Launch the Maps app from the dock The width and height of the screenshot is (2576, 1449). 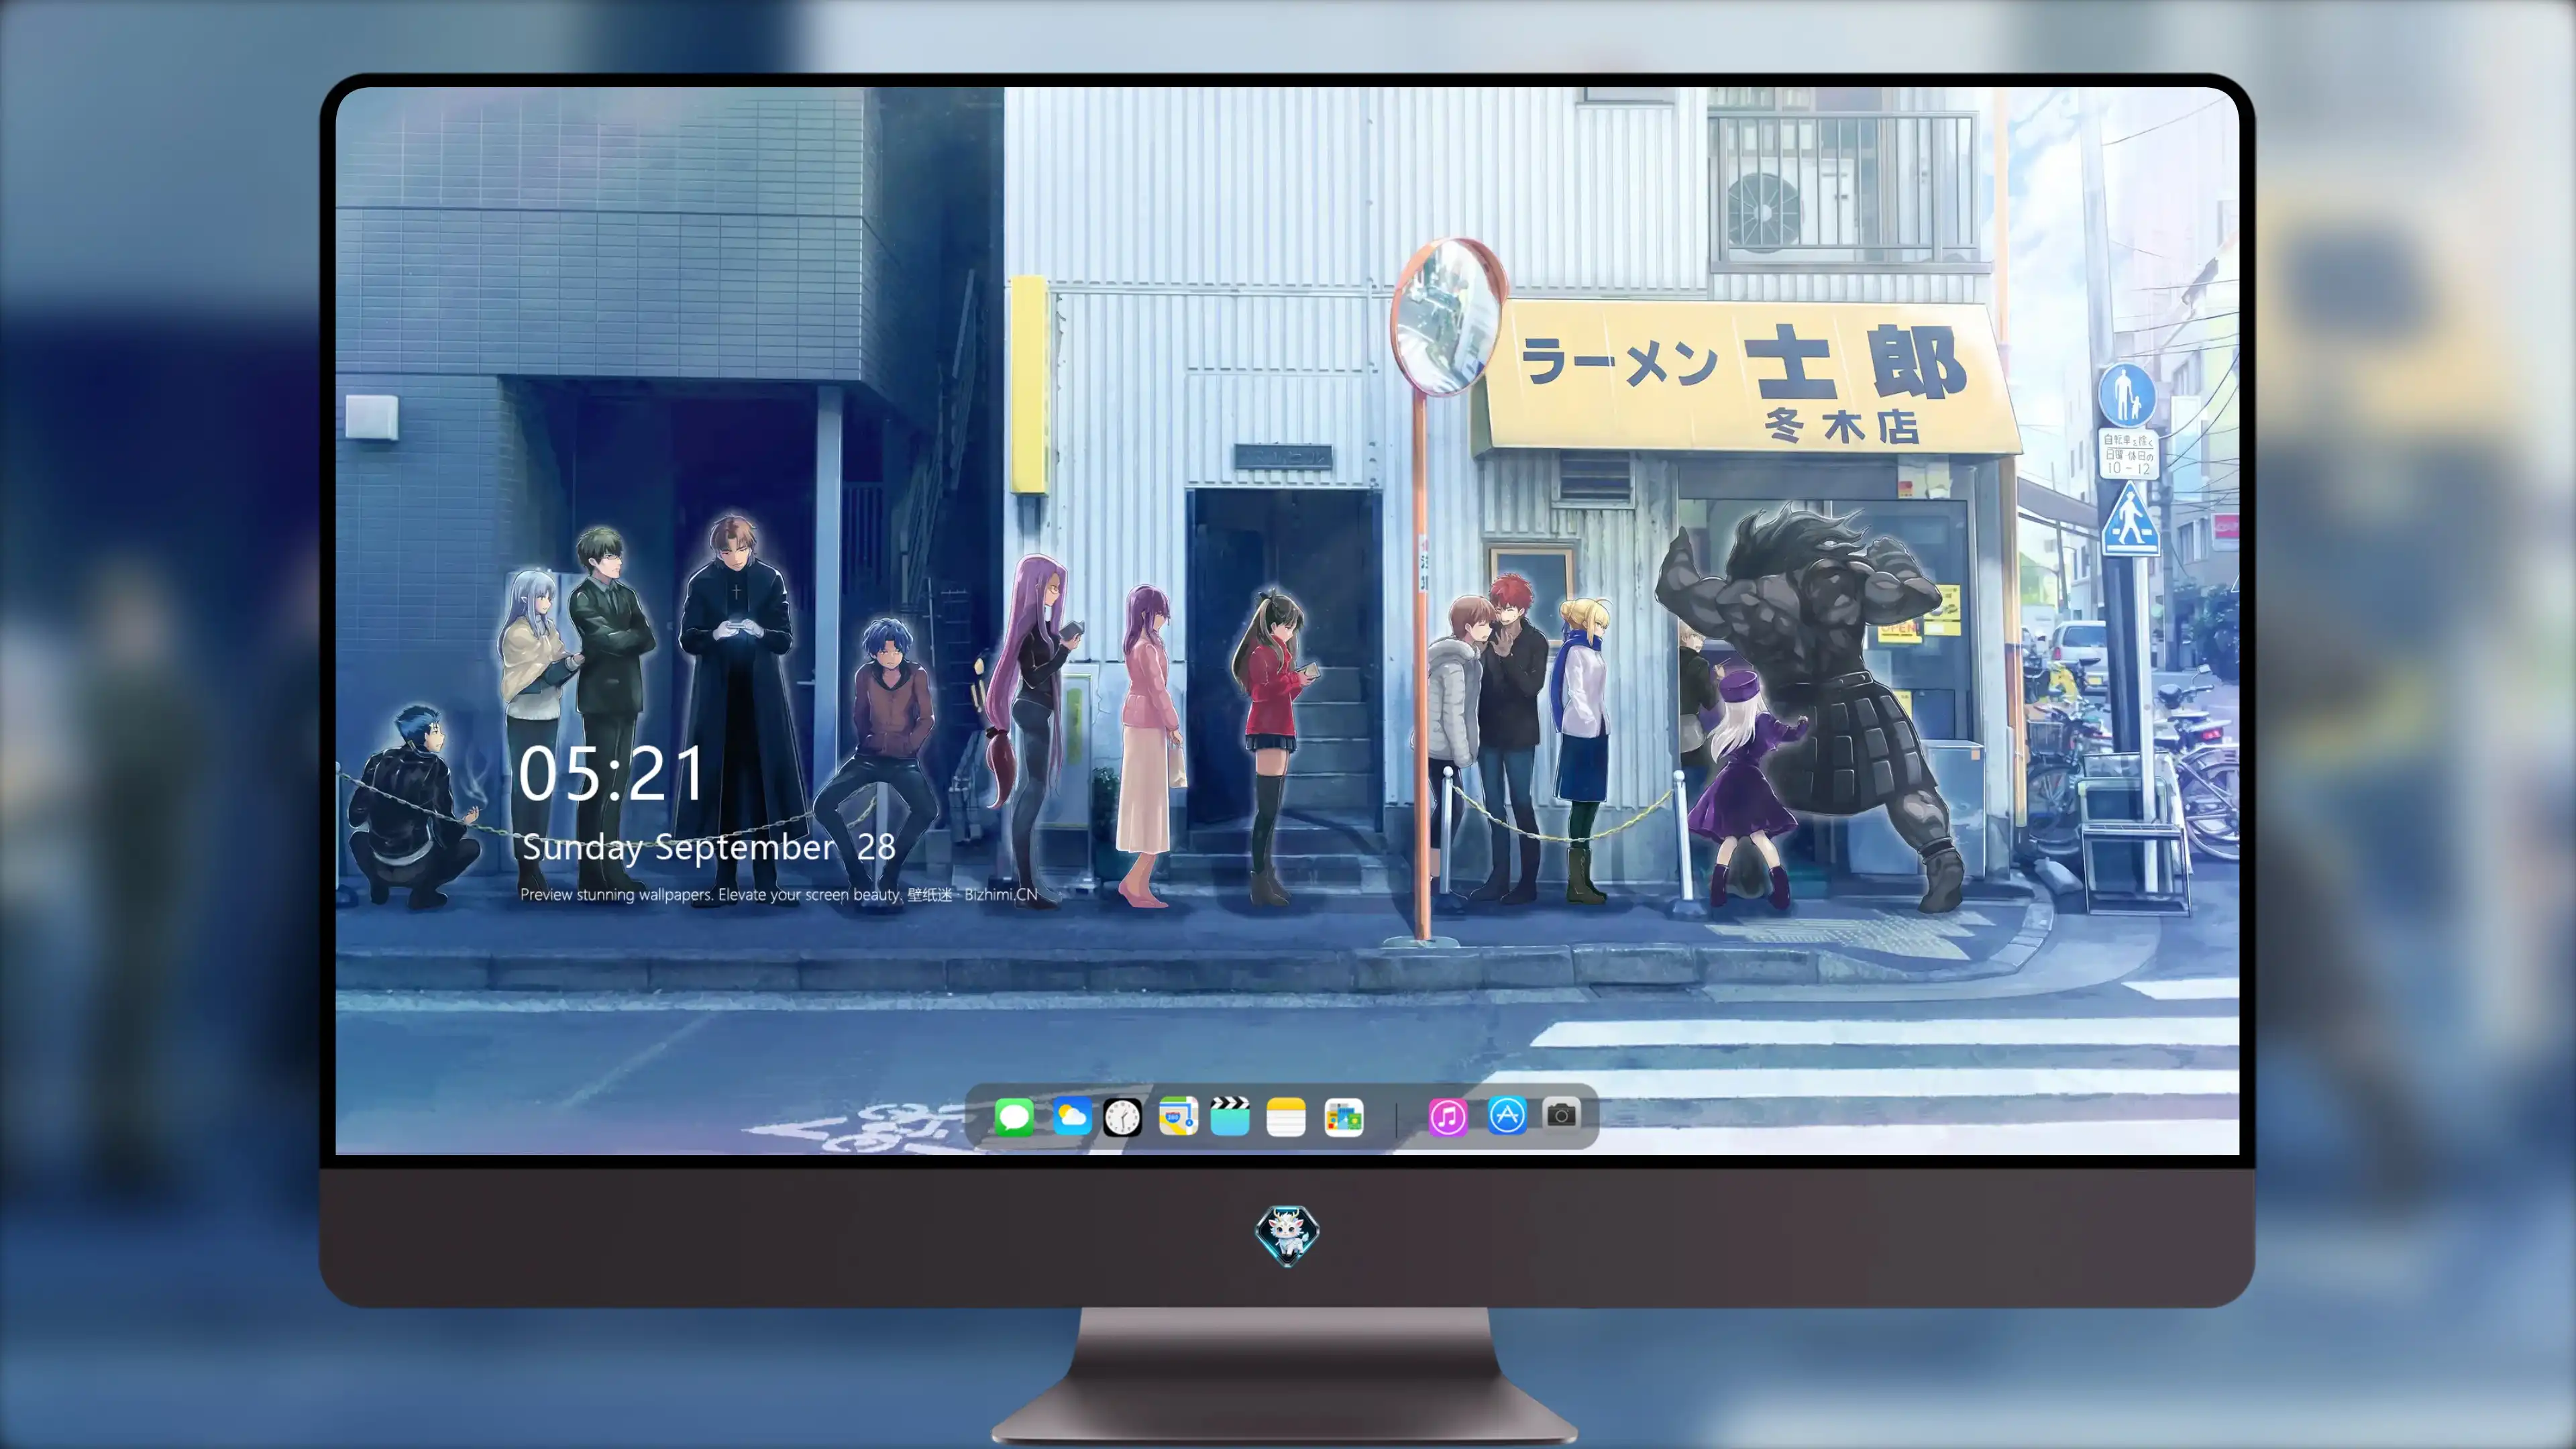(x=1178, y=1117)
